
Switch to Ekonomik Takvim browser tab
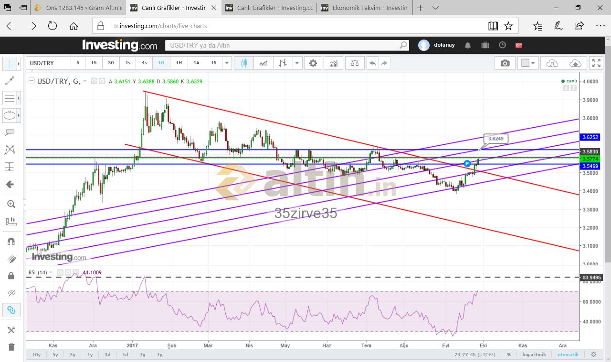(x=365, y=8)
